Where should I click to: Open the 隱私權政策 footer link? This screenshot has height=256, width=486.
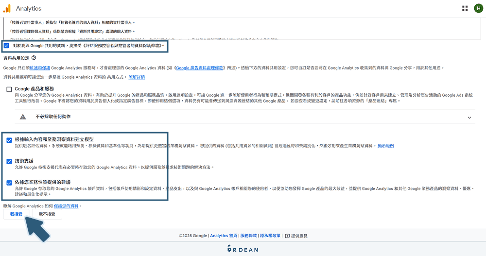click(x=270, y=236)
